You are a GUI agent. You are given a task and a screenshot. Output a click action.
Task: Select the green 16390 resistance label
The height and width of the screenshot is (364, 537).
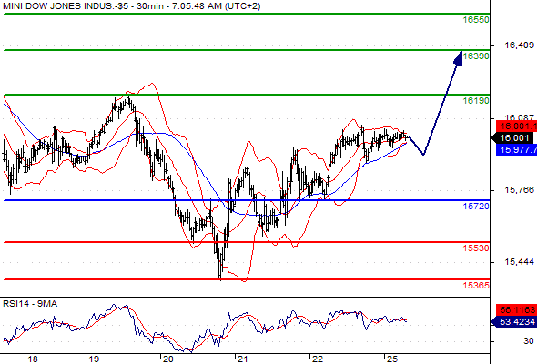(476, 56)
